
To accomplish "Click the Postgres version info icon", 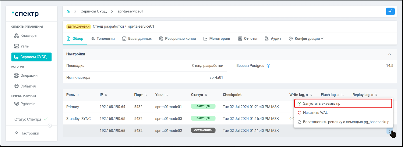I will click(x=269, y=66).
